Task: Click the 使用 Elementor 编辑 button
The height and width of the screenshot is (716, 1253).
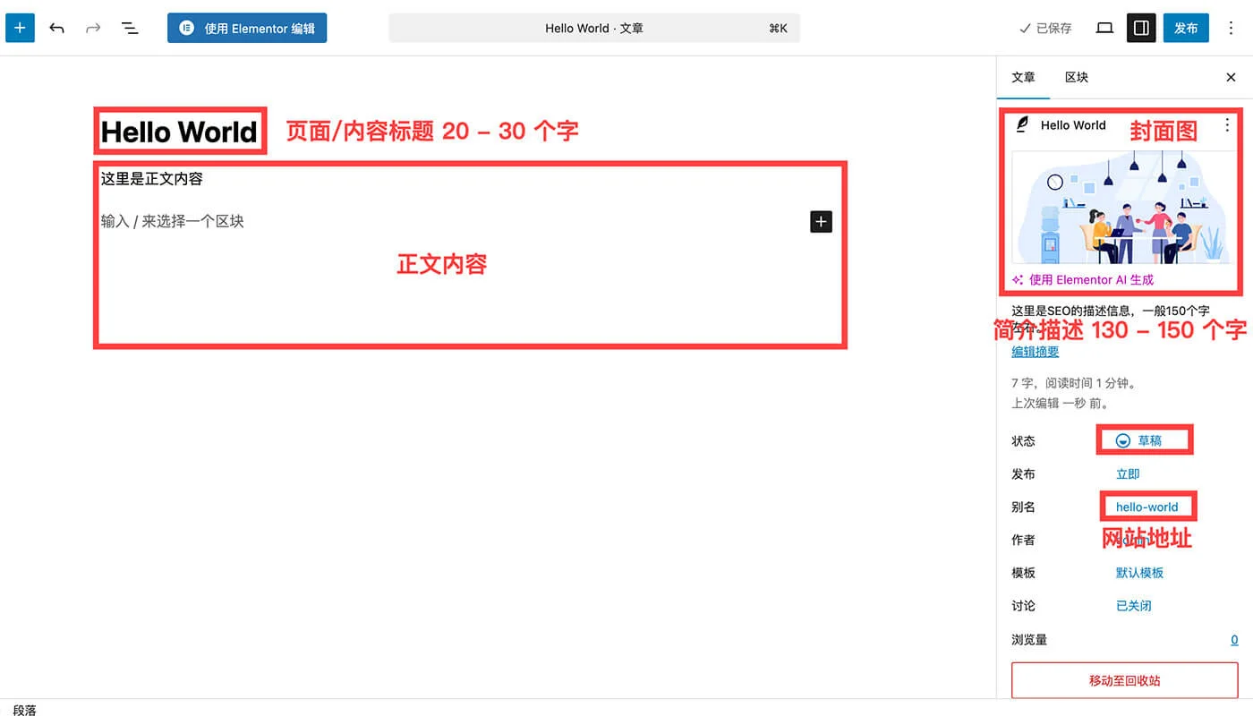Action: click(247, 28)
